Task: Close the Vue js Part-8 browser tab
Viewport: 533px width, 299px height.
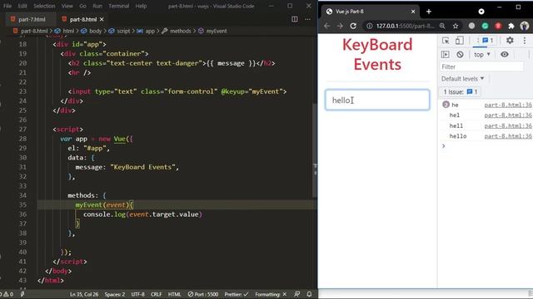Action: (413, 12)
